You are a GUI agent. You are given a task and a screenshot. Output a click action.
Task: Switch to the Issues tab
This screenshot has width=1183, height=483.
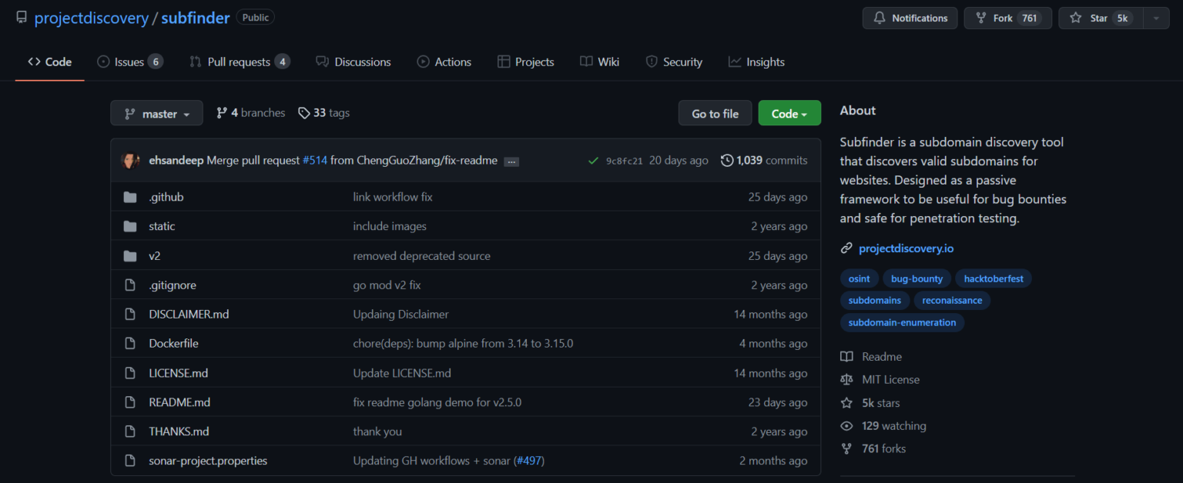(129, 62)
